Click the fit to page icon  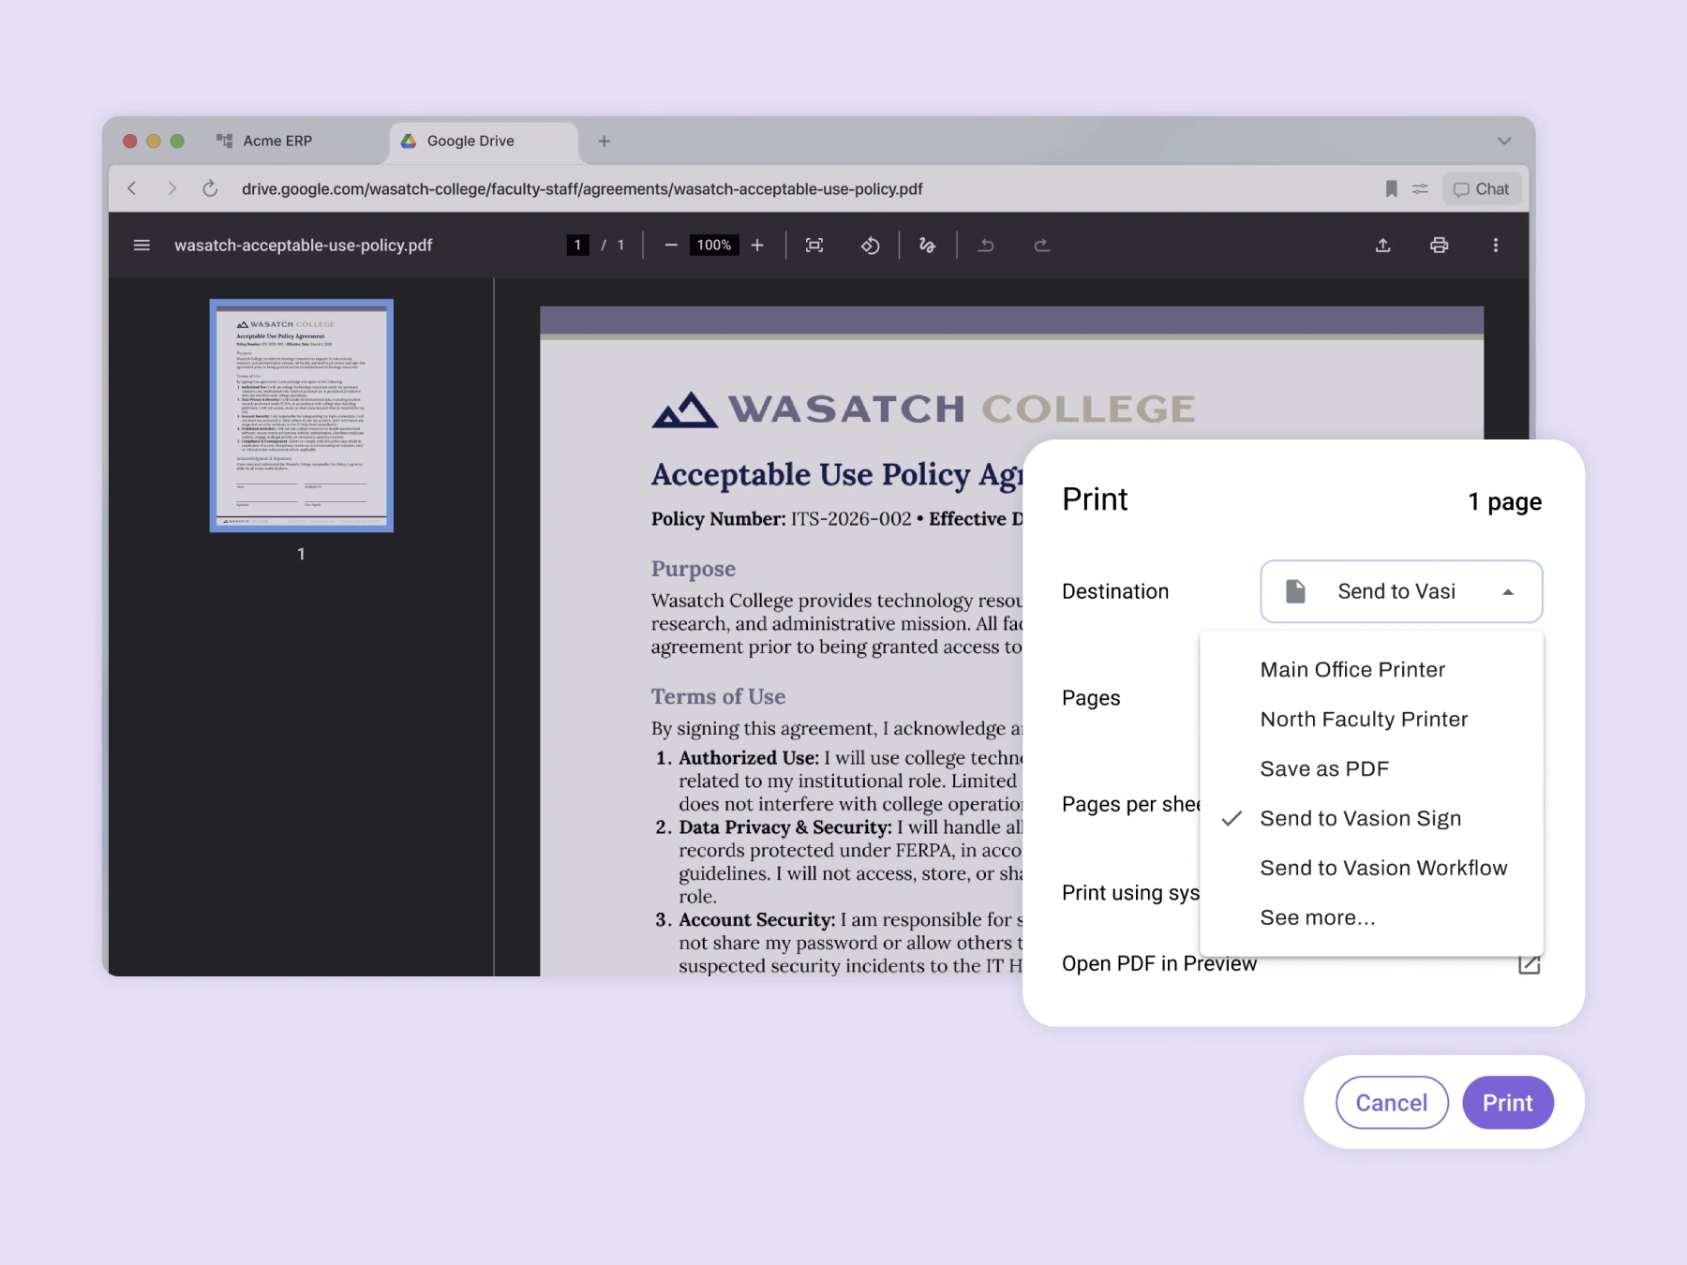(x=814, y=246)
